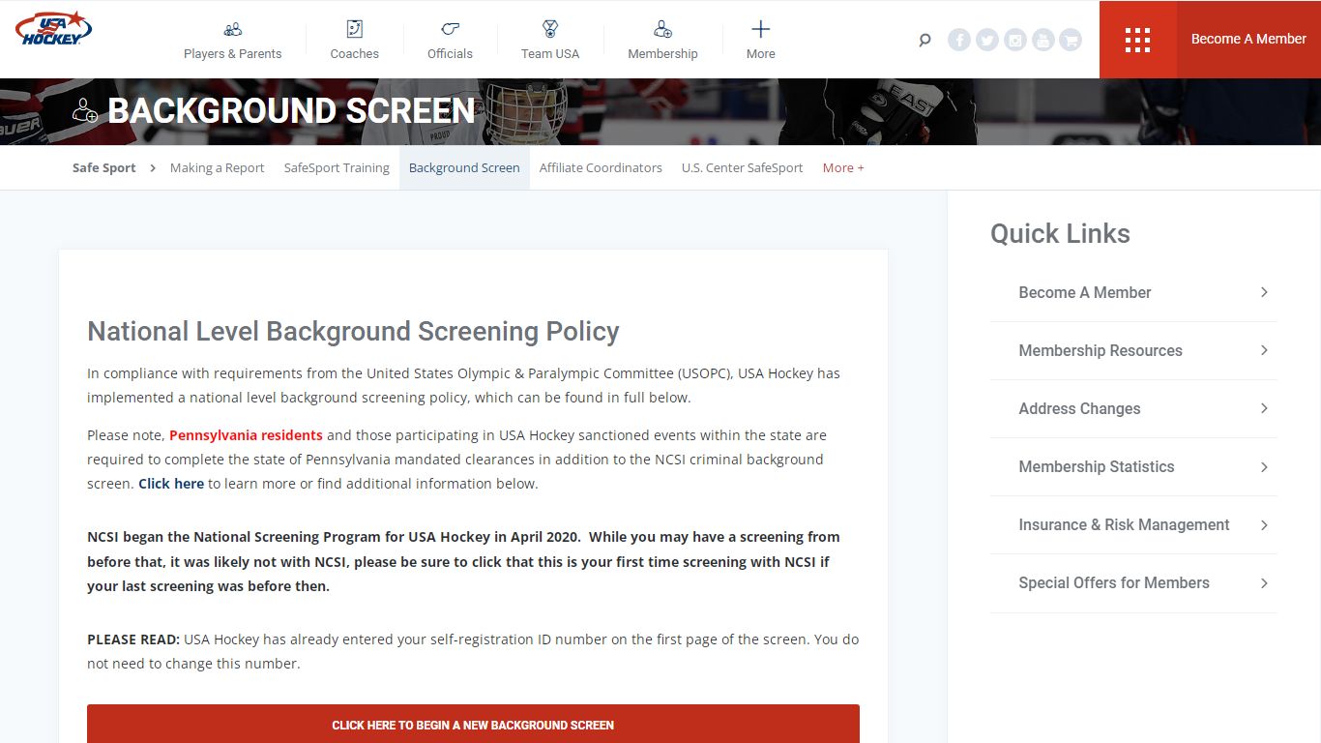This screenshot has height=743, width=1321.
Task: Click the Become A Member header button
Action: pos(1248,40)
